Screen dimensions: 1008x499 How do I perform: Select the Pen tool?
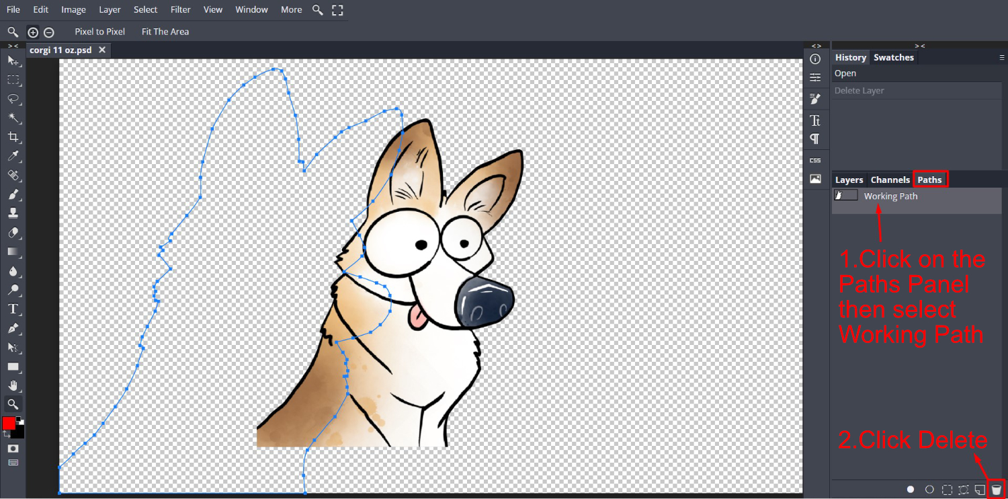pyautogui.click(x=13, y=328)
